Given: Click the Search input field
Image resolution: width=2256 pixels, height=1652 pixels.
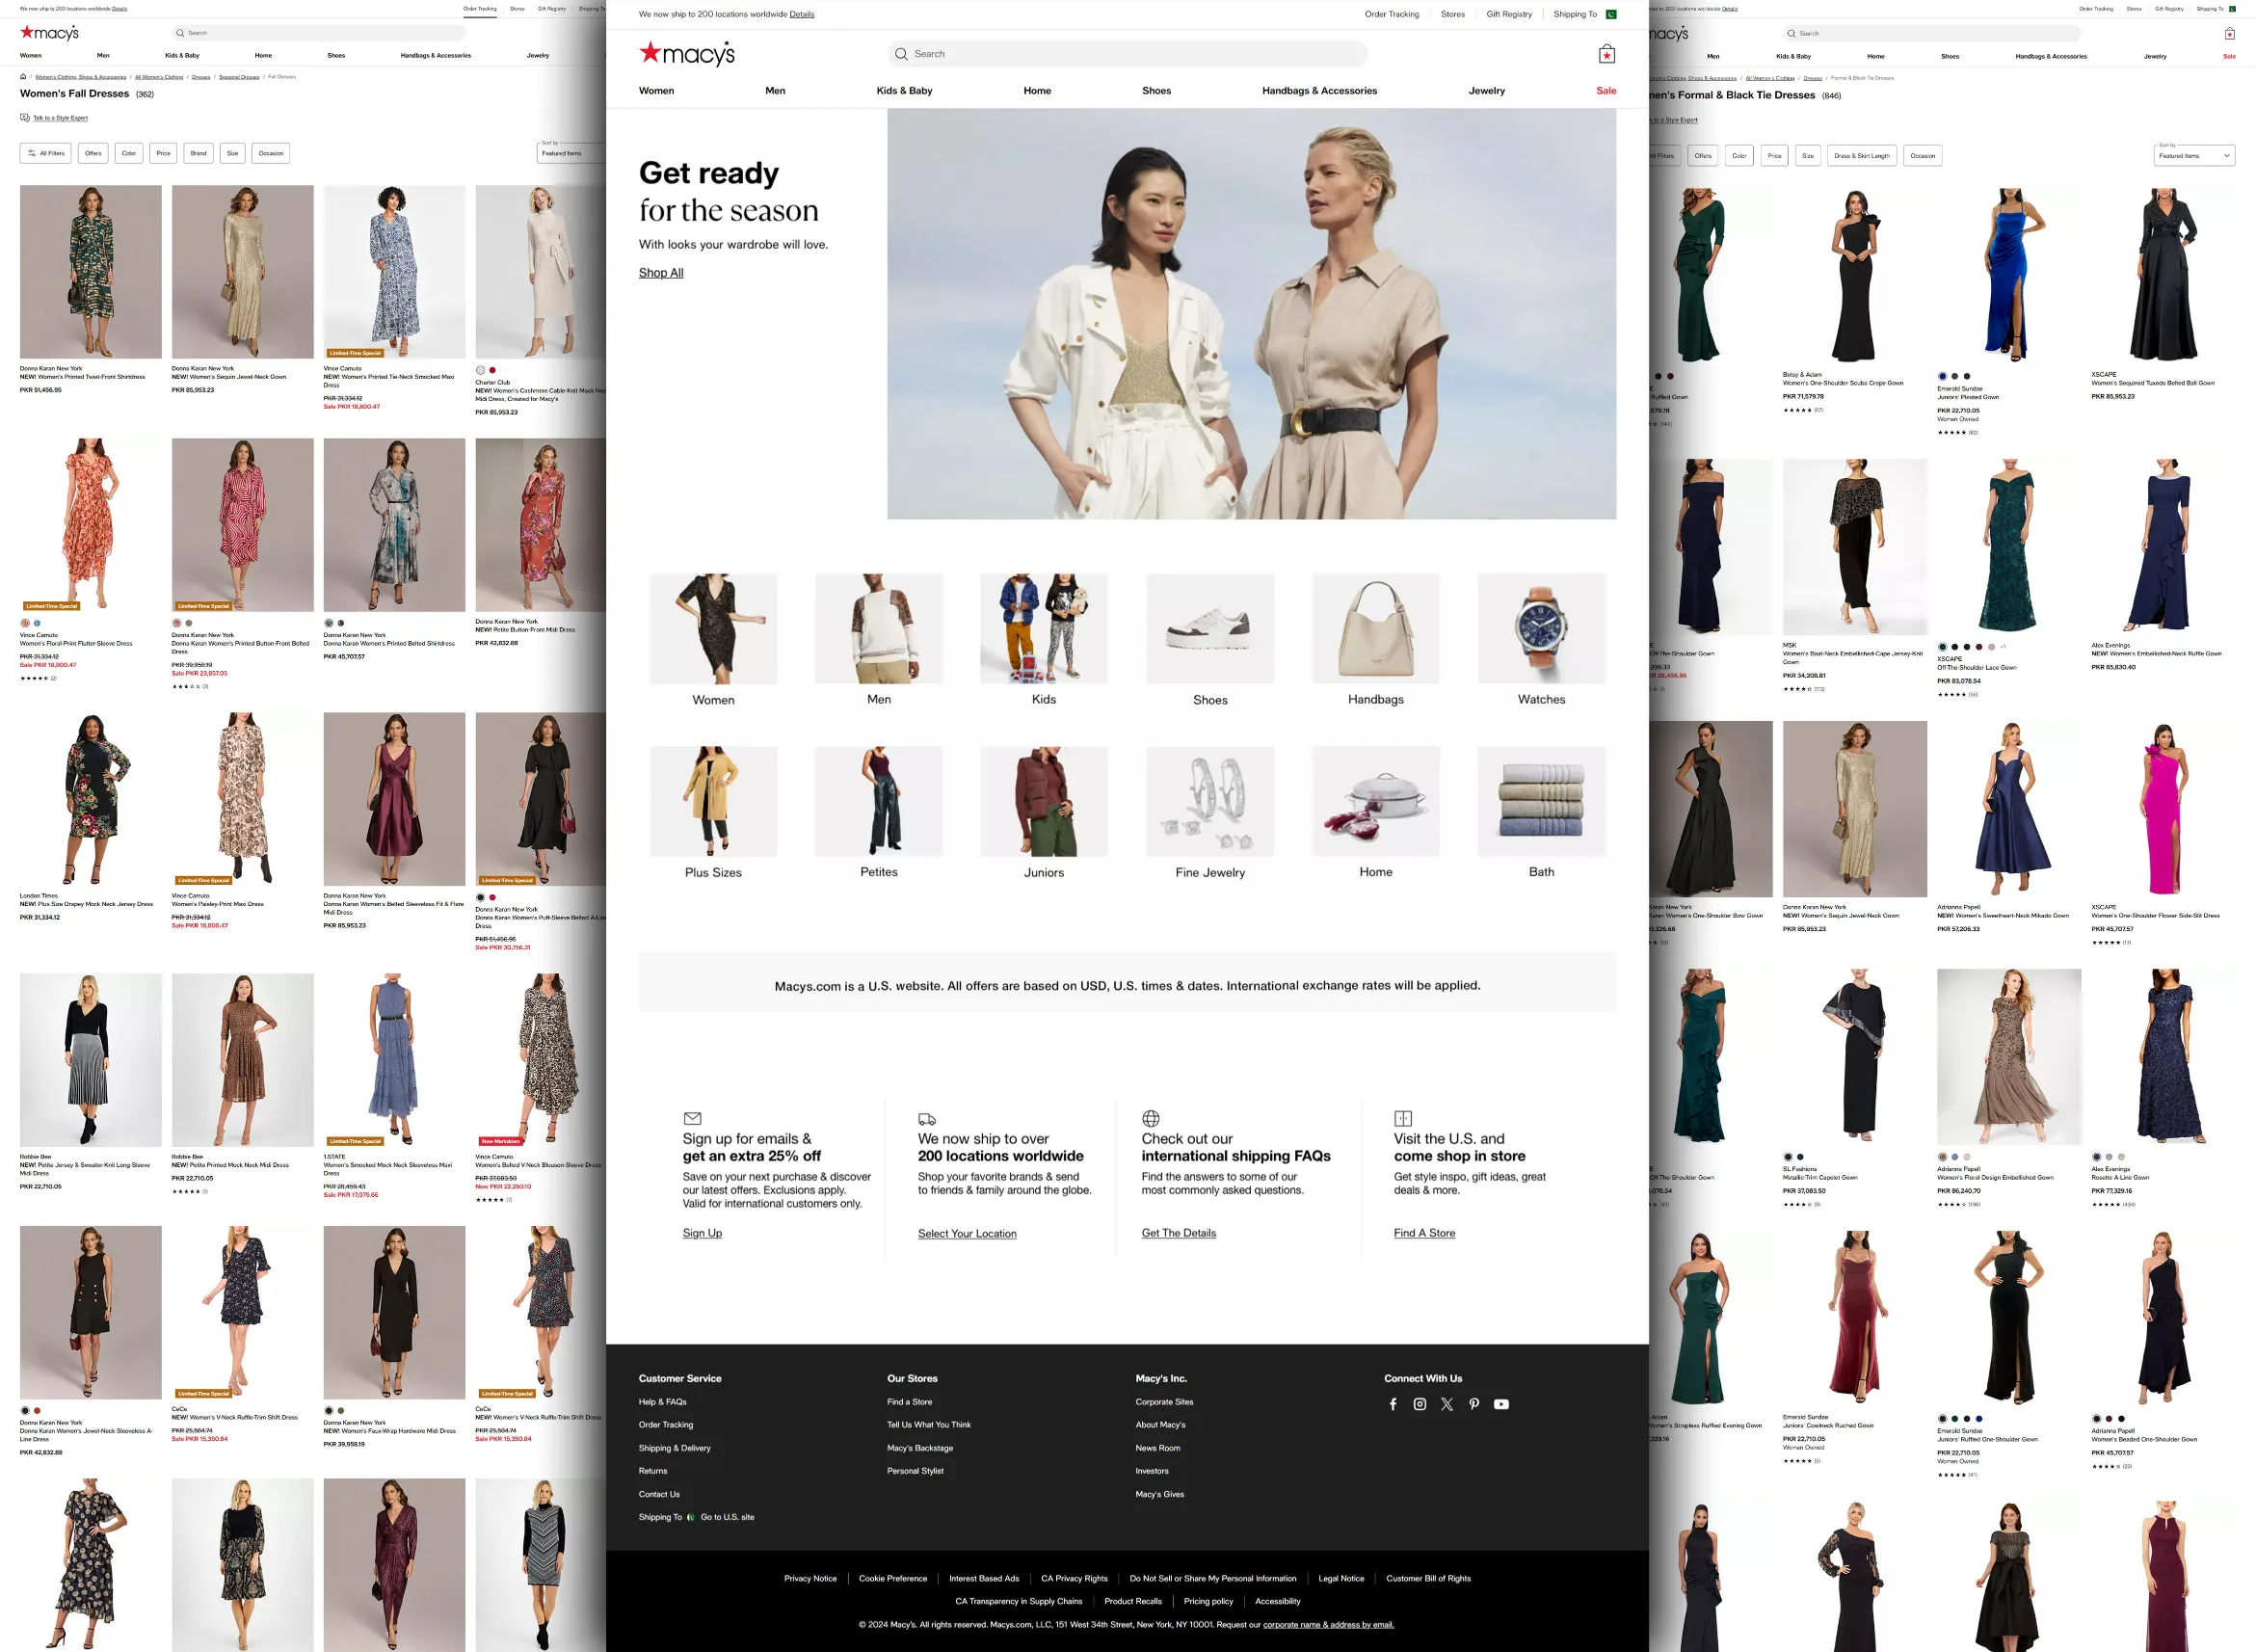Looking at the screenshot, I should (x=1129, y=53).
